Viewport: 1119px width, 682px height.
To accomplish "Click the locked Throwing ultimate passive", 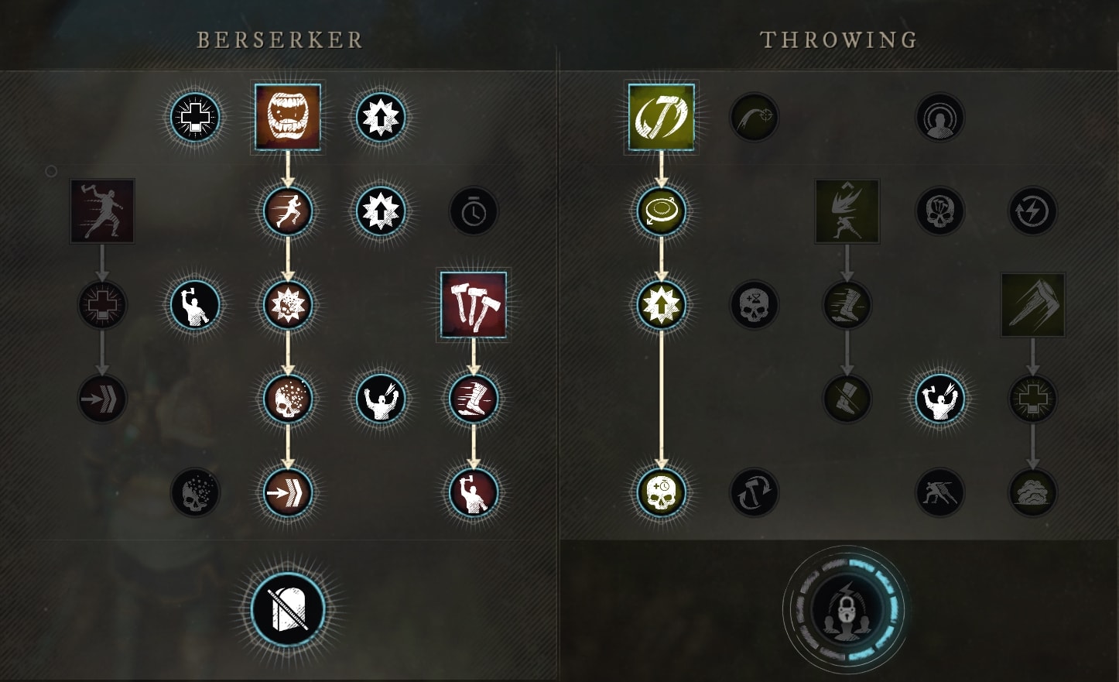I will coord(845,609).
